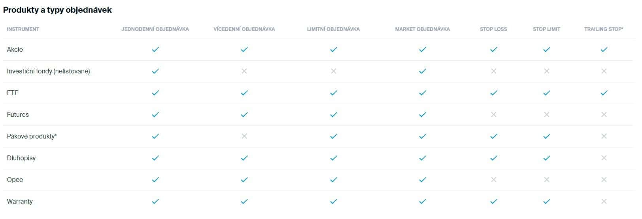Viewport: 642px width, 219px height.
Task: Click Warranty jednodenní objednávka checkmark
Action: (x=155, y=202)
